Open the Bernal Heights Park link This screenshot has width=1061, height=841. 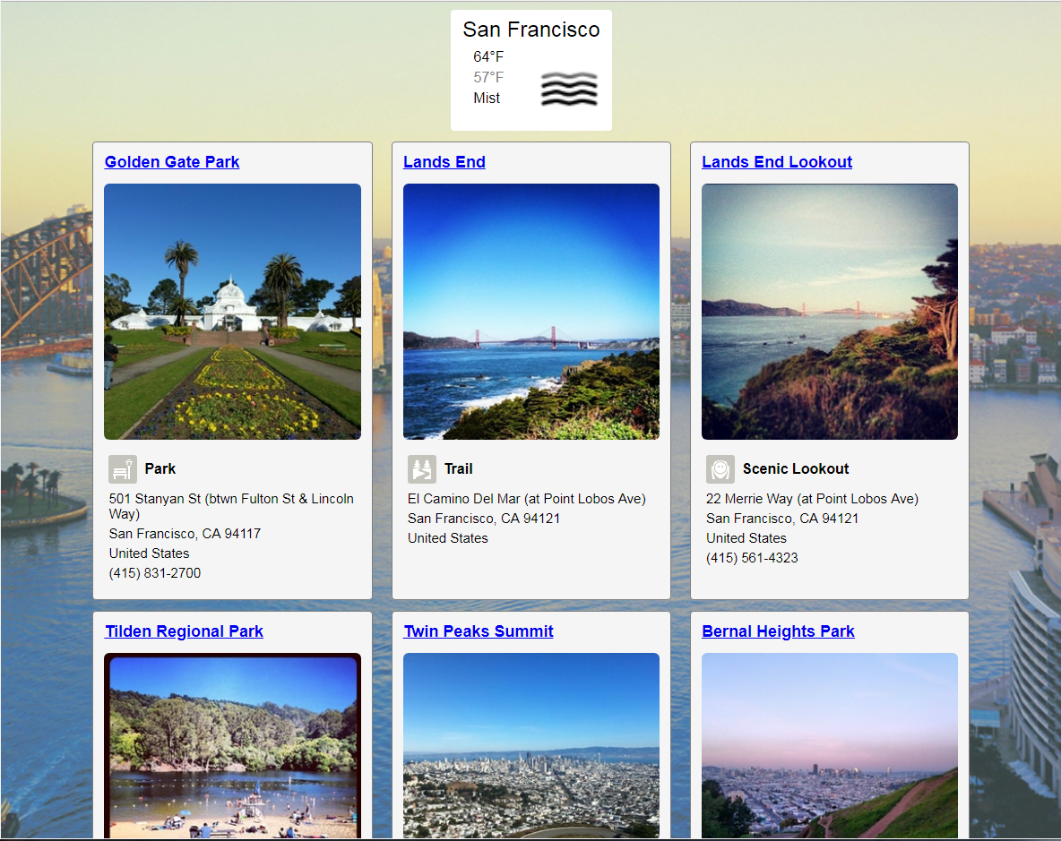778,631
